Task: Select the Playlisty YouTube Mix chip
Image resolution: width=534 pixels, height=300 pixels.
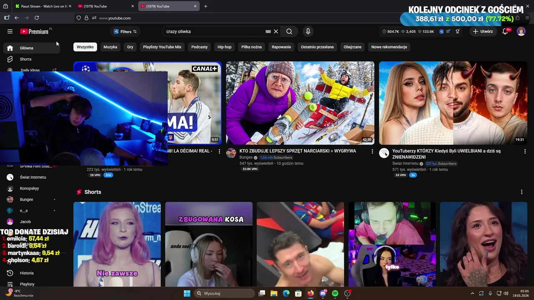Action: [162, 47]
